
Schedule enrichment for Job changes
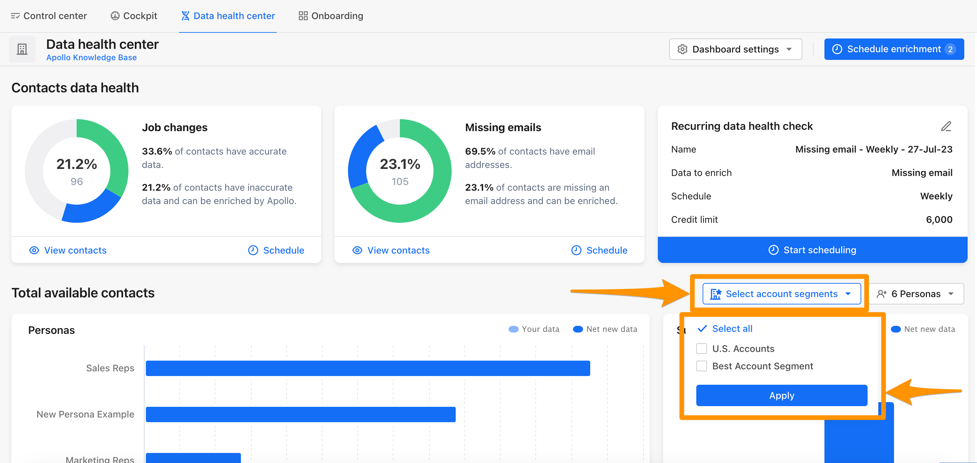click(x=276, y=250)
